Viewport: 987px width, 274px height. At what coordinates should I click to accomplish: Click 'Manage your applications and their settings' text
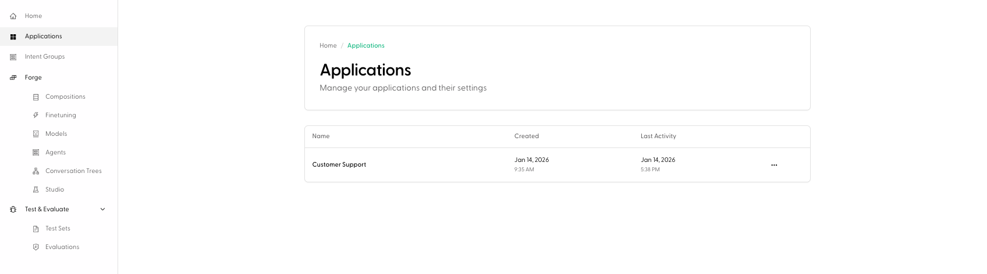[403, 88]
